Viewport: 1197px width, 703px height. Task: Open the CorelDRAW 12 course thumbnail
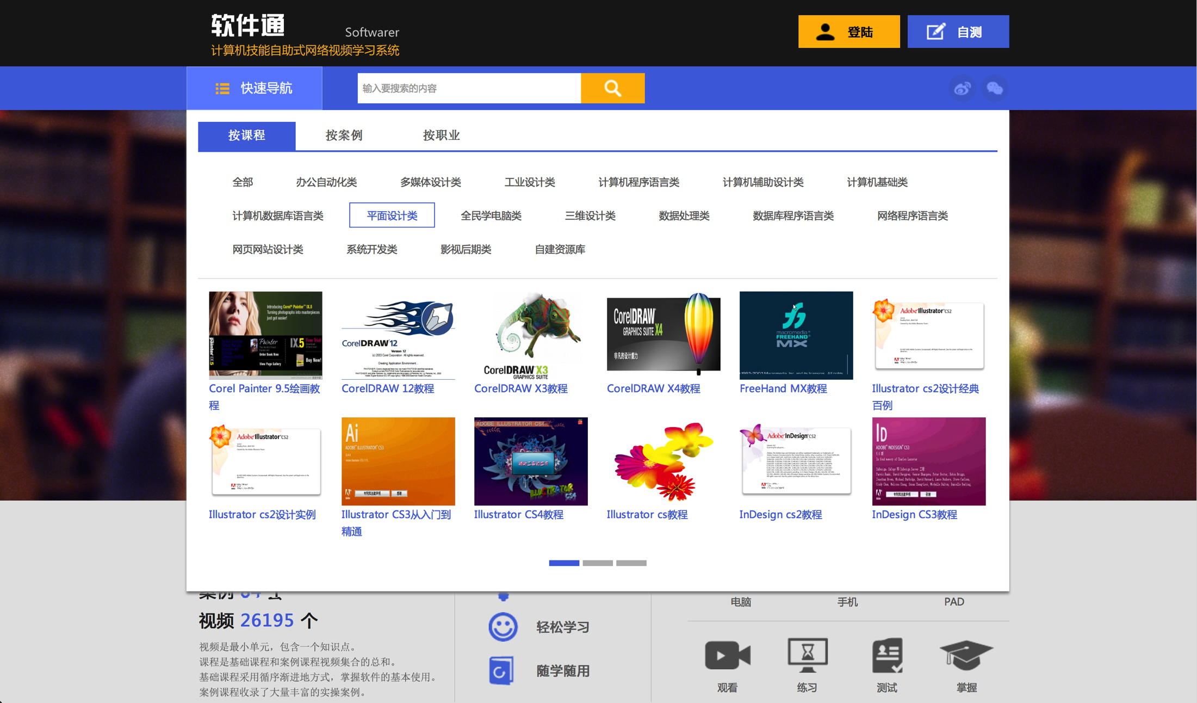click(x=398, y=335)
